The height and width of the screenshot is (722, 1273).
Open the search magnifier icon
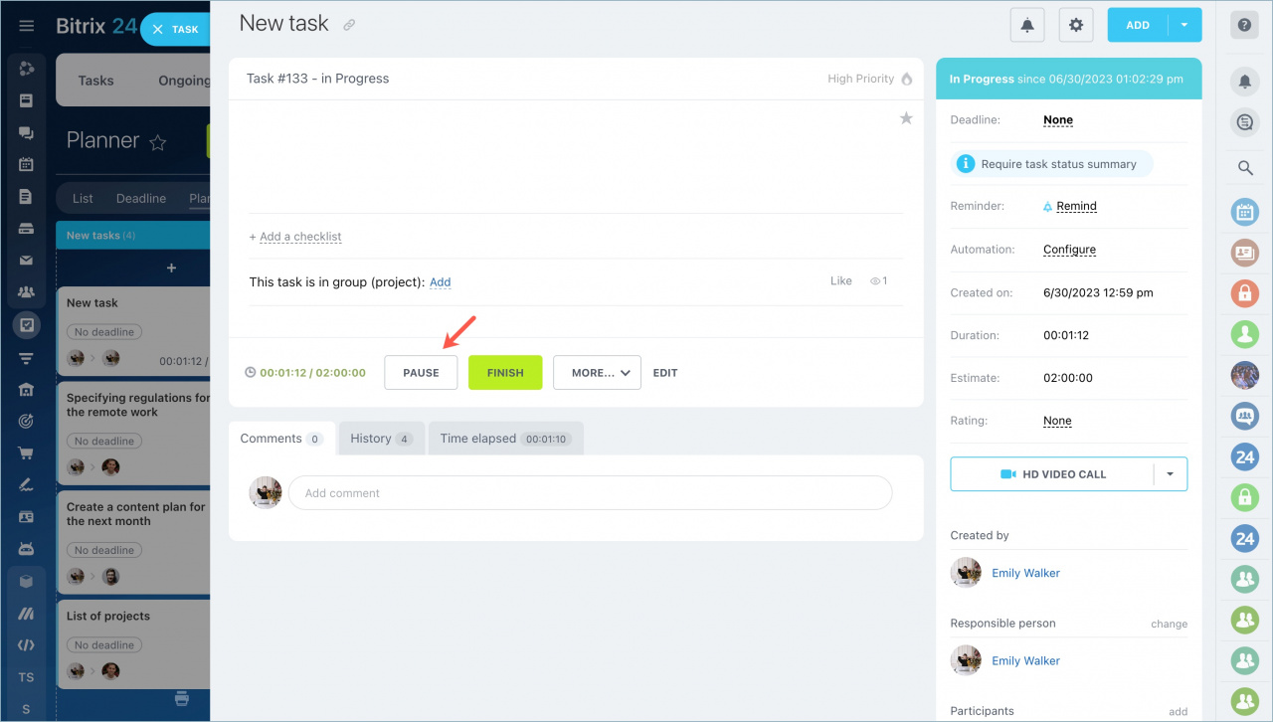[x=1244, y=168]
